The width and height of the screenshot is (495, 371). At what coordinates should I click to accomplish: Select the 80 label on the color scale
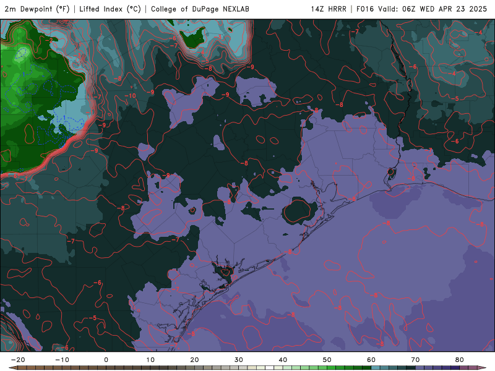460,360
